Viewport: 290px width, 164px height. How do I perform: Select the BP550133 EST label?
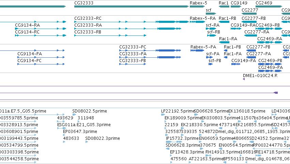coord(234,159)
